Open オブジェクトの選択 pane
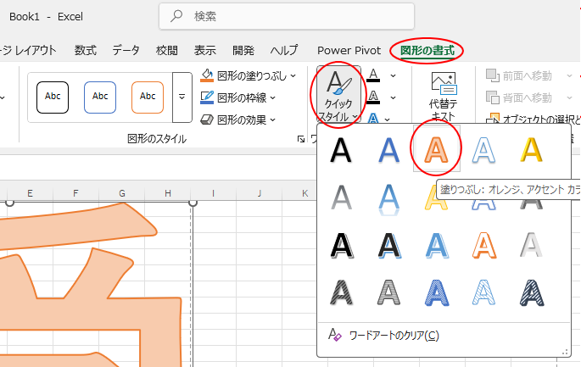The width and height of the screenshot is (581, 367). point(534,119)
